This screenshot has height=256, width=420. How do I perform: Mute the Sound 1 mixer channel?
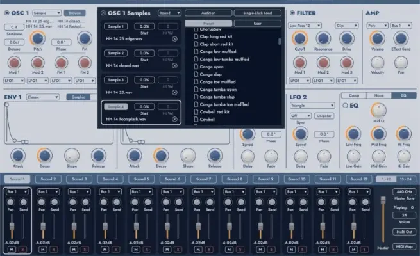pyautogui.click(x=12, y=249)
